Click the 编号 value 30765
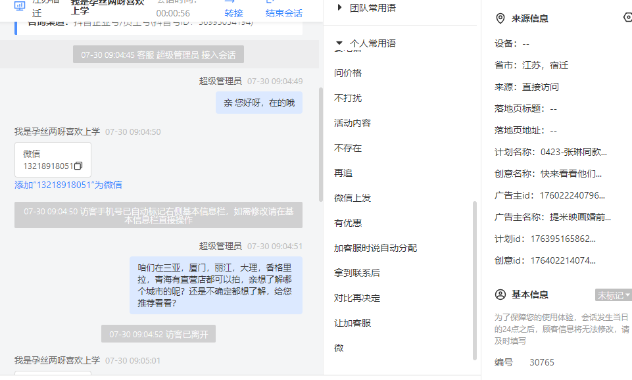This screenshot has width=632, height=380. pos(542,362)
